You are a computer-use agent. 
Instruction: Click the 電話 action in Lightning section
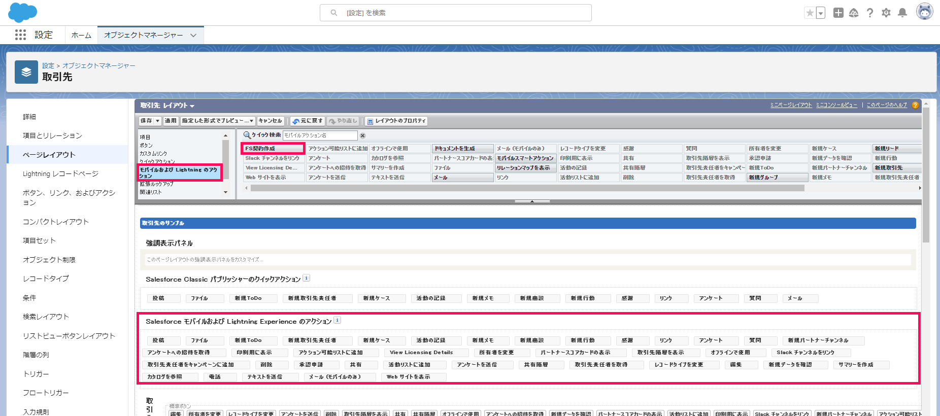[x=220, y=377]
